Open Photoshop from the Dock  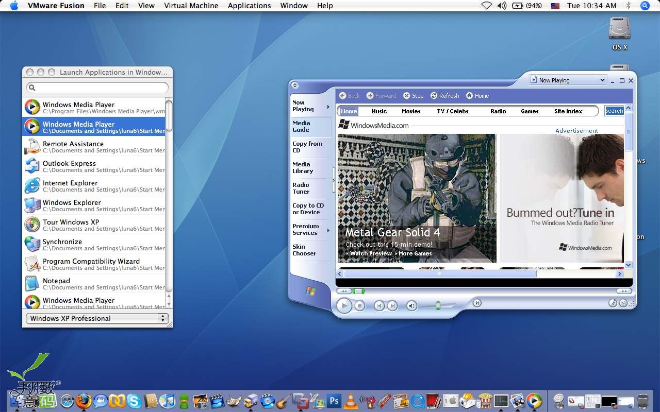point(334,400)
